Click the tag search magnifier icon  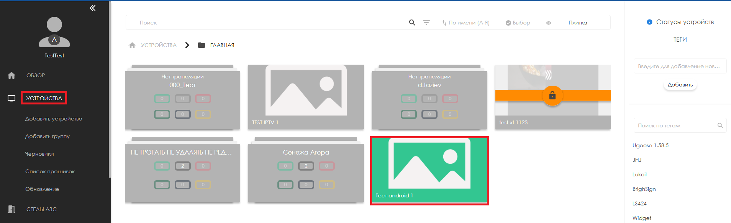pos(720,125)
